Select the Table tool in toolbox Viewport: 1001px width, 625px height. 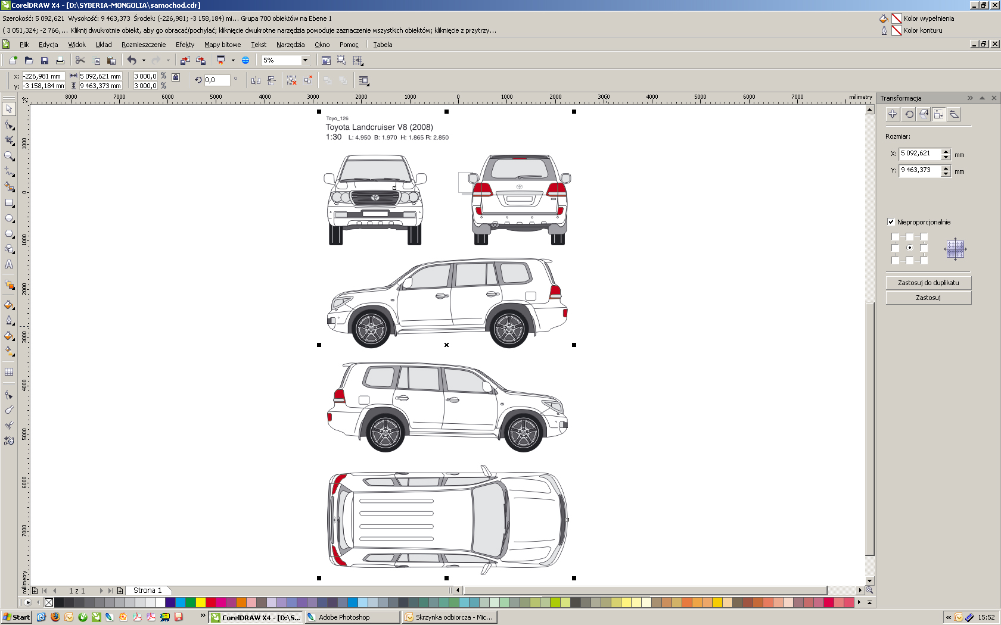click(x=9, y=372)
